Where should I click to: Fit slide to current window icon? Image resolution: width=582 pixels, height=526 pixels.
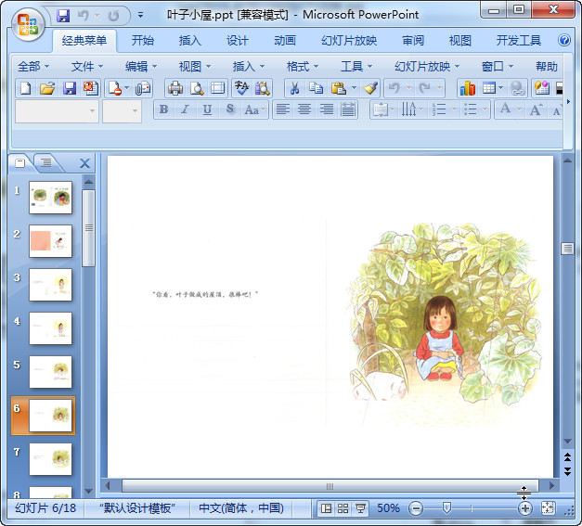(548, 508)
